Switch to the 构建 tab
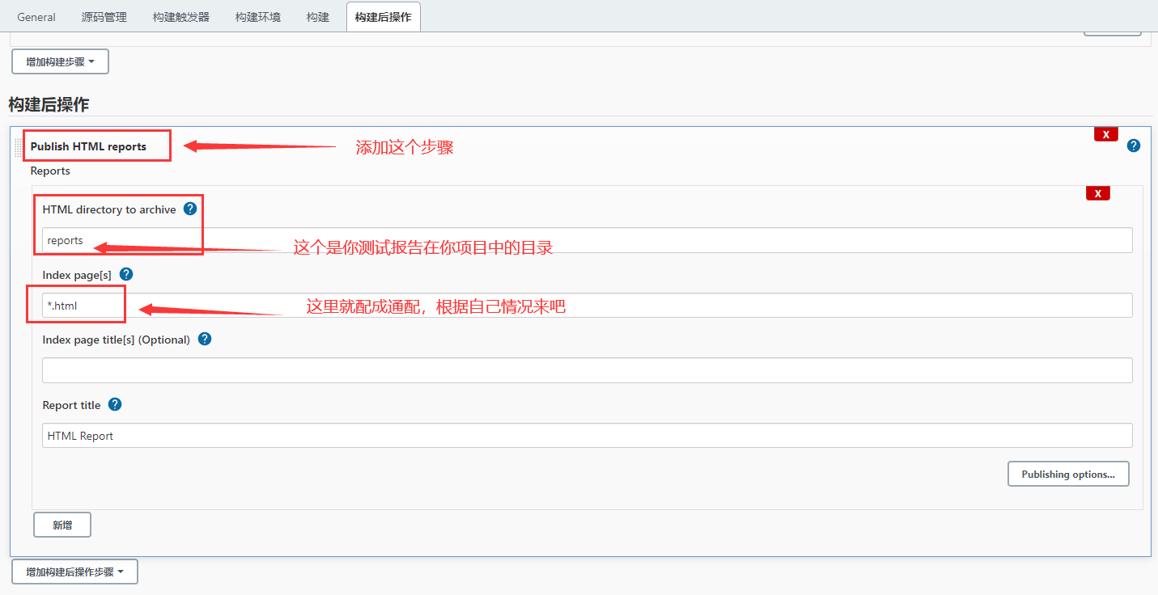The width and height of the screenshot is (1158, 595). [x=318, y=17]
